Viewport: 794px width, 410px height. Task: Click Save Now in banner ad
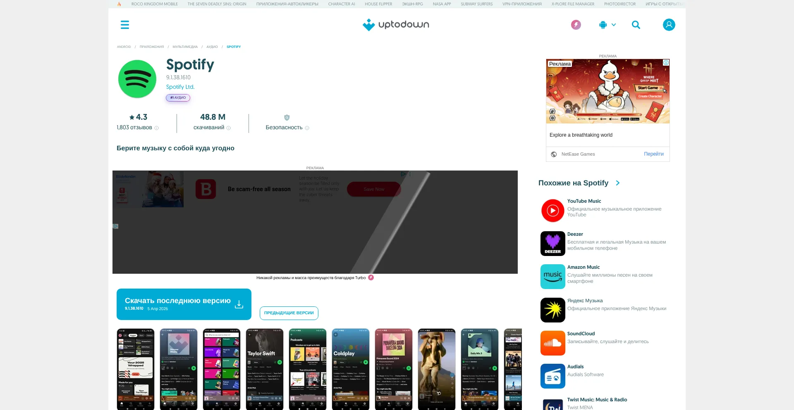(x=374, y=189)
